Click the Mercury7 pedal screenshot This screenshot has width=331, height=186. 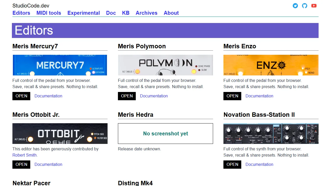point(60,65)
